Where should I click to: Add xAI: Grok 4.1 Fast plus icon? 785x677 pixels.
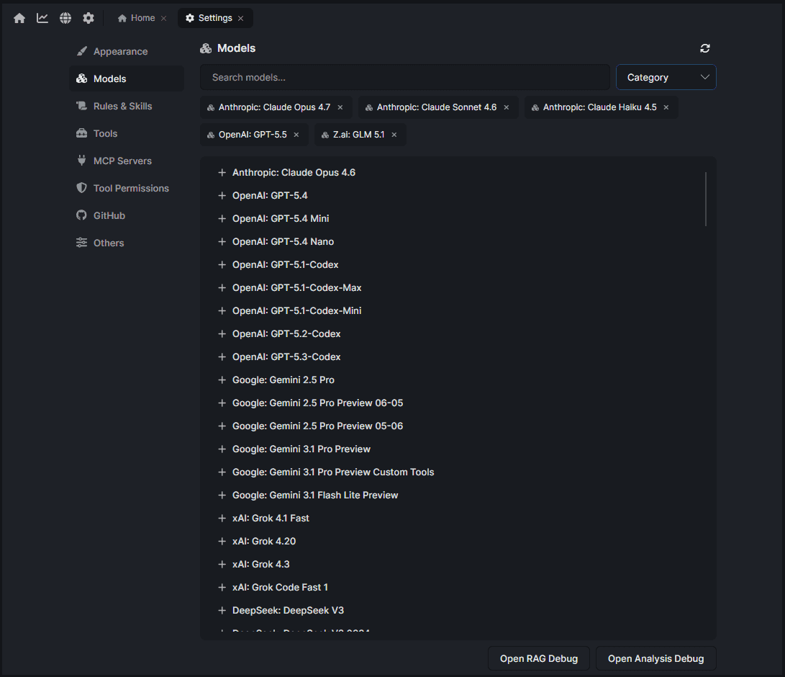point(222,518)
